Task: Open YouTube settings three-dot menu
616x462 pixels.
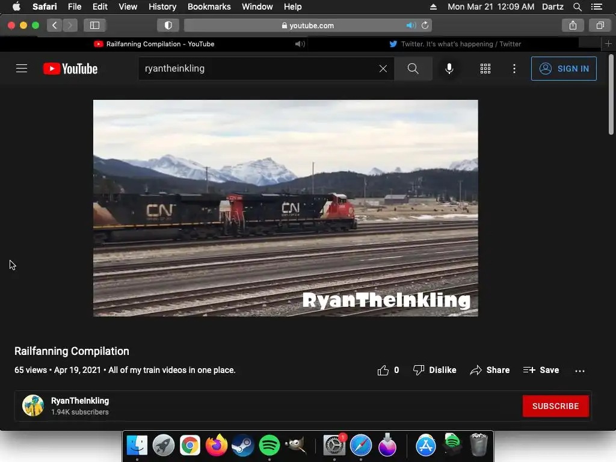Action: pos(514,69)
